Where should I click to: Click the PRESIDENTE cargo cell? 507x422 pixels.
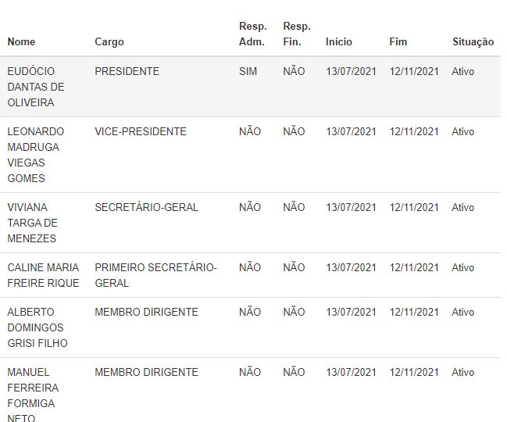click(127, 71)
